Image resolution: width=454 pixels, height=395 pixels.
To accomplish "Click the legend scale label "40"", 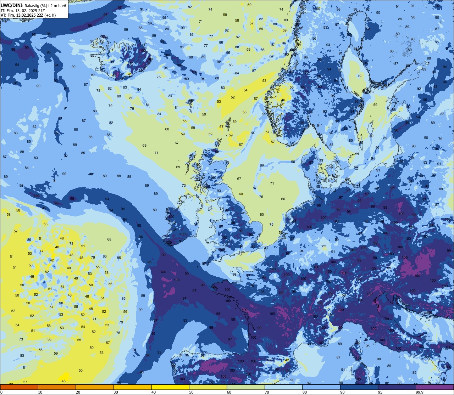I will pyautogui.click(x=154, y=392).
